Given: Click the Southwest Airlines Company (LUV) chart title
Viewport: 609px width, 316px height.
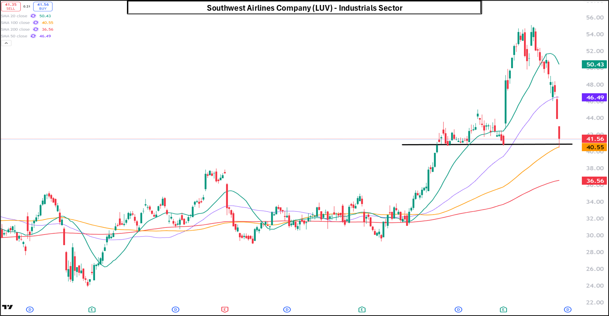Looking at the screenshot, I should (x=304, y=8).
